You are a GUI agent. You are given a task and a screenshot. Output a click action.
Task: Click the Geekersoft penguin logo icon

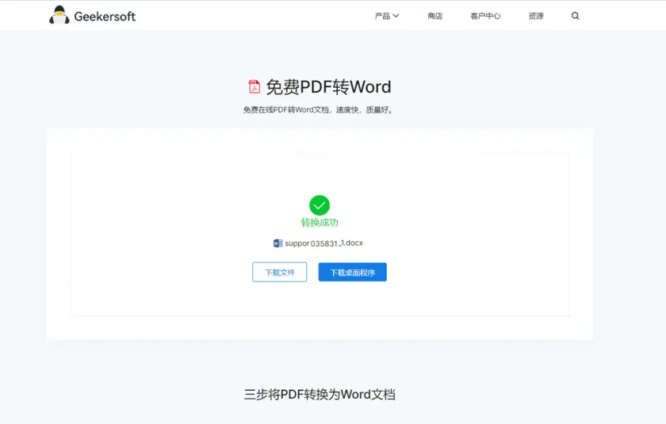coord(59,15)
